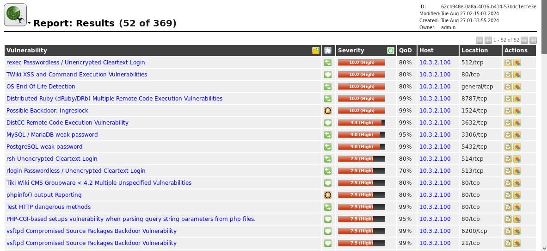Click solution type icon for TWiki XSS row
Screen dimensions: 547x251
328,75
